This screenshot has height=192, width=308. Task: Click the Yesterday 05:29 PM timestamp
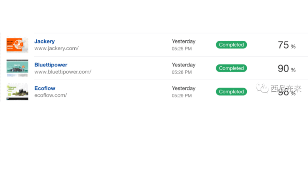184,92
